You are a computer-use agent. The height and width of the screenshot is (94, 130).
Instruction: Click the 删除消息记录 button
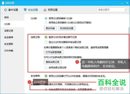[x=53, y=62]
